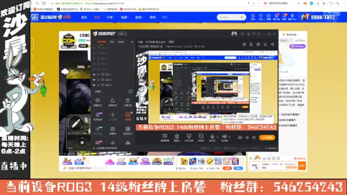Go to 首页 on Douyu navbar
The image size is (347, 195).
[x=84, y=17]
